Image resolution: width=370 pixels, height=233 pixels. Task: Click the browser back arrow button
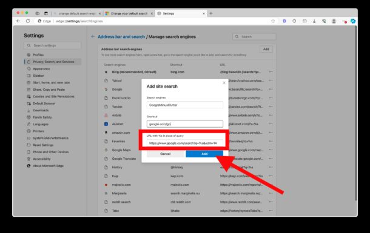(x=18, y=21)
